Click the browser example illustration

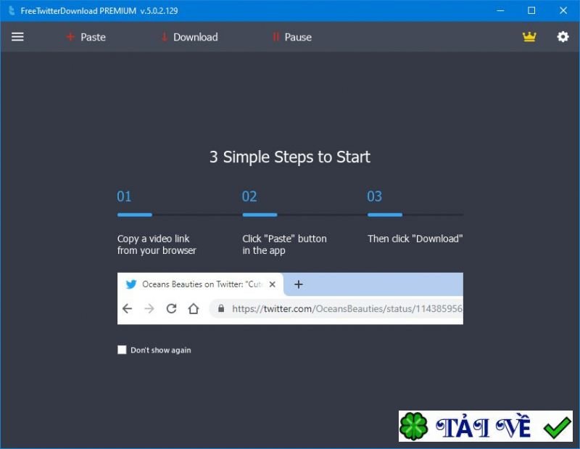[x=290, y=298]
